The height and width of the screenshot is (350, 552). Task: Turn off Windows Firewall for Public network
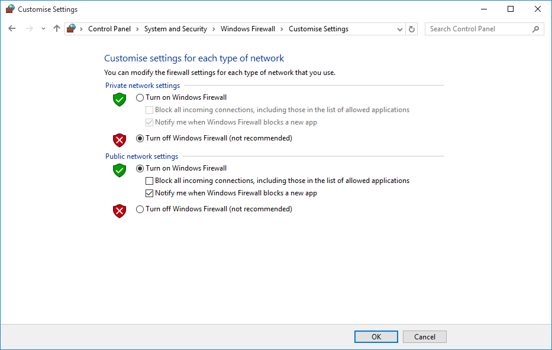coord(140,209)
